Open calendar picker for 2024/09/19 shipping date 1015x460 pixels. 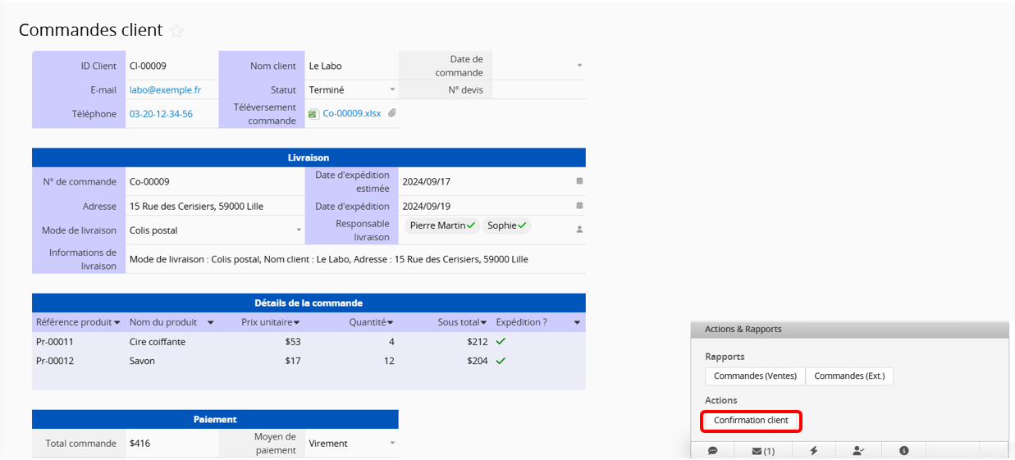tap(579, 206)
